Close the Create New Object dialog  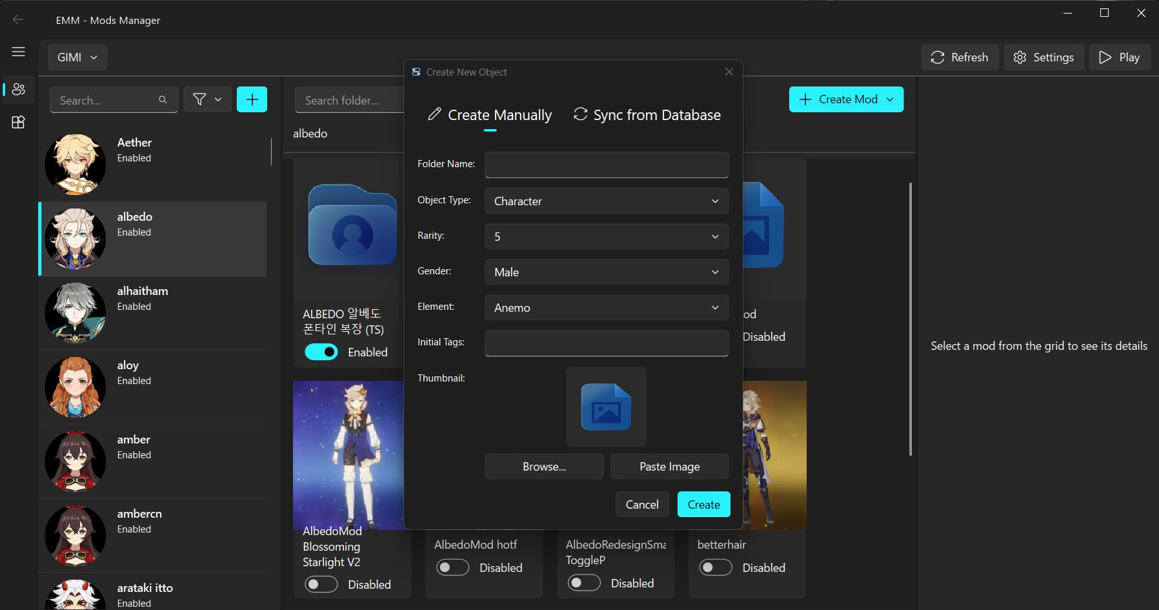click(x=729, y=72)
